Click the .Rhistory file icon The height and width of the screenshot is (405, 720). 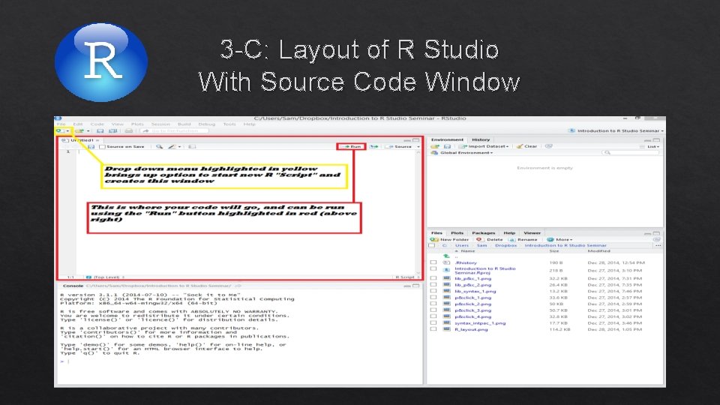click(x=446, y=262)
